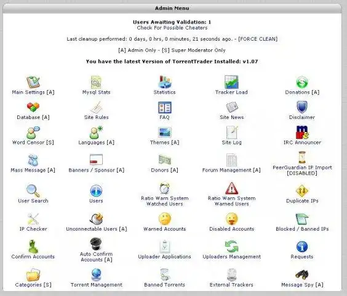
Task: Open the Word Censor icon
Action: [x=33, y=133]
